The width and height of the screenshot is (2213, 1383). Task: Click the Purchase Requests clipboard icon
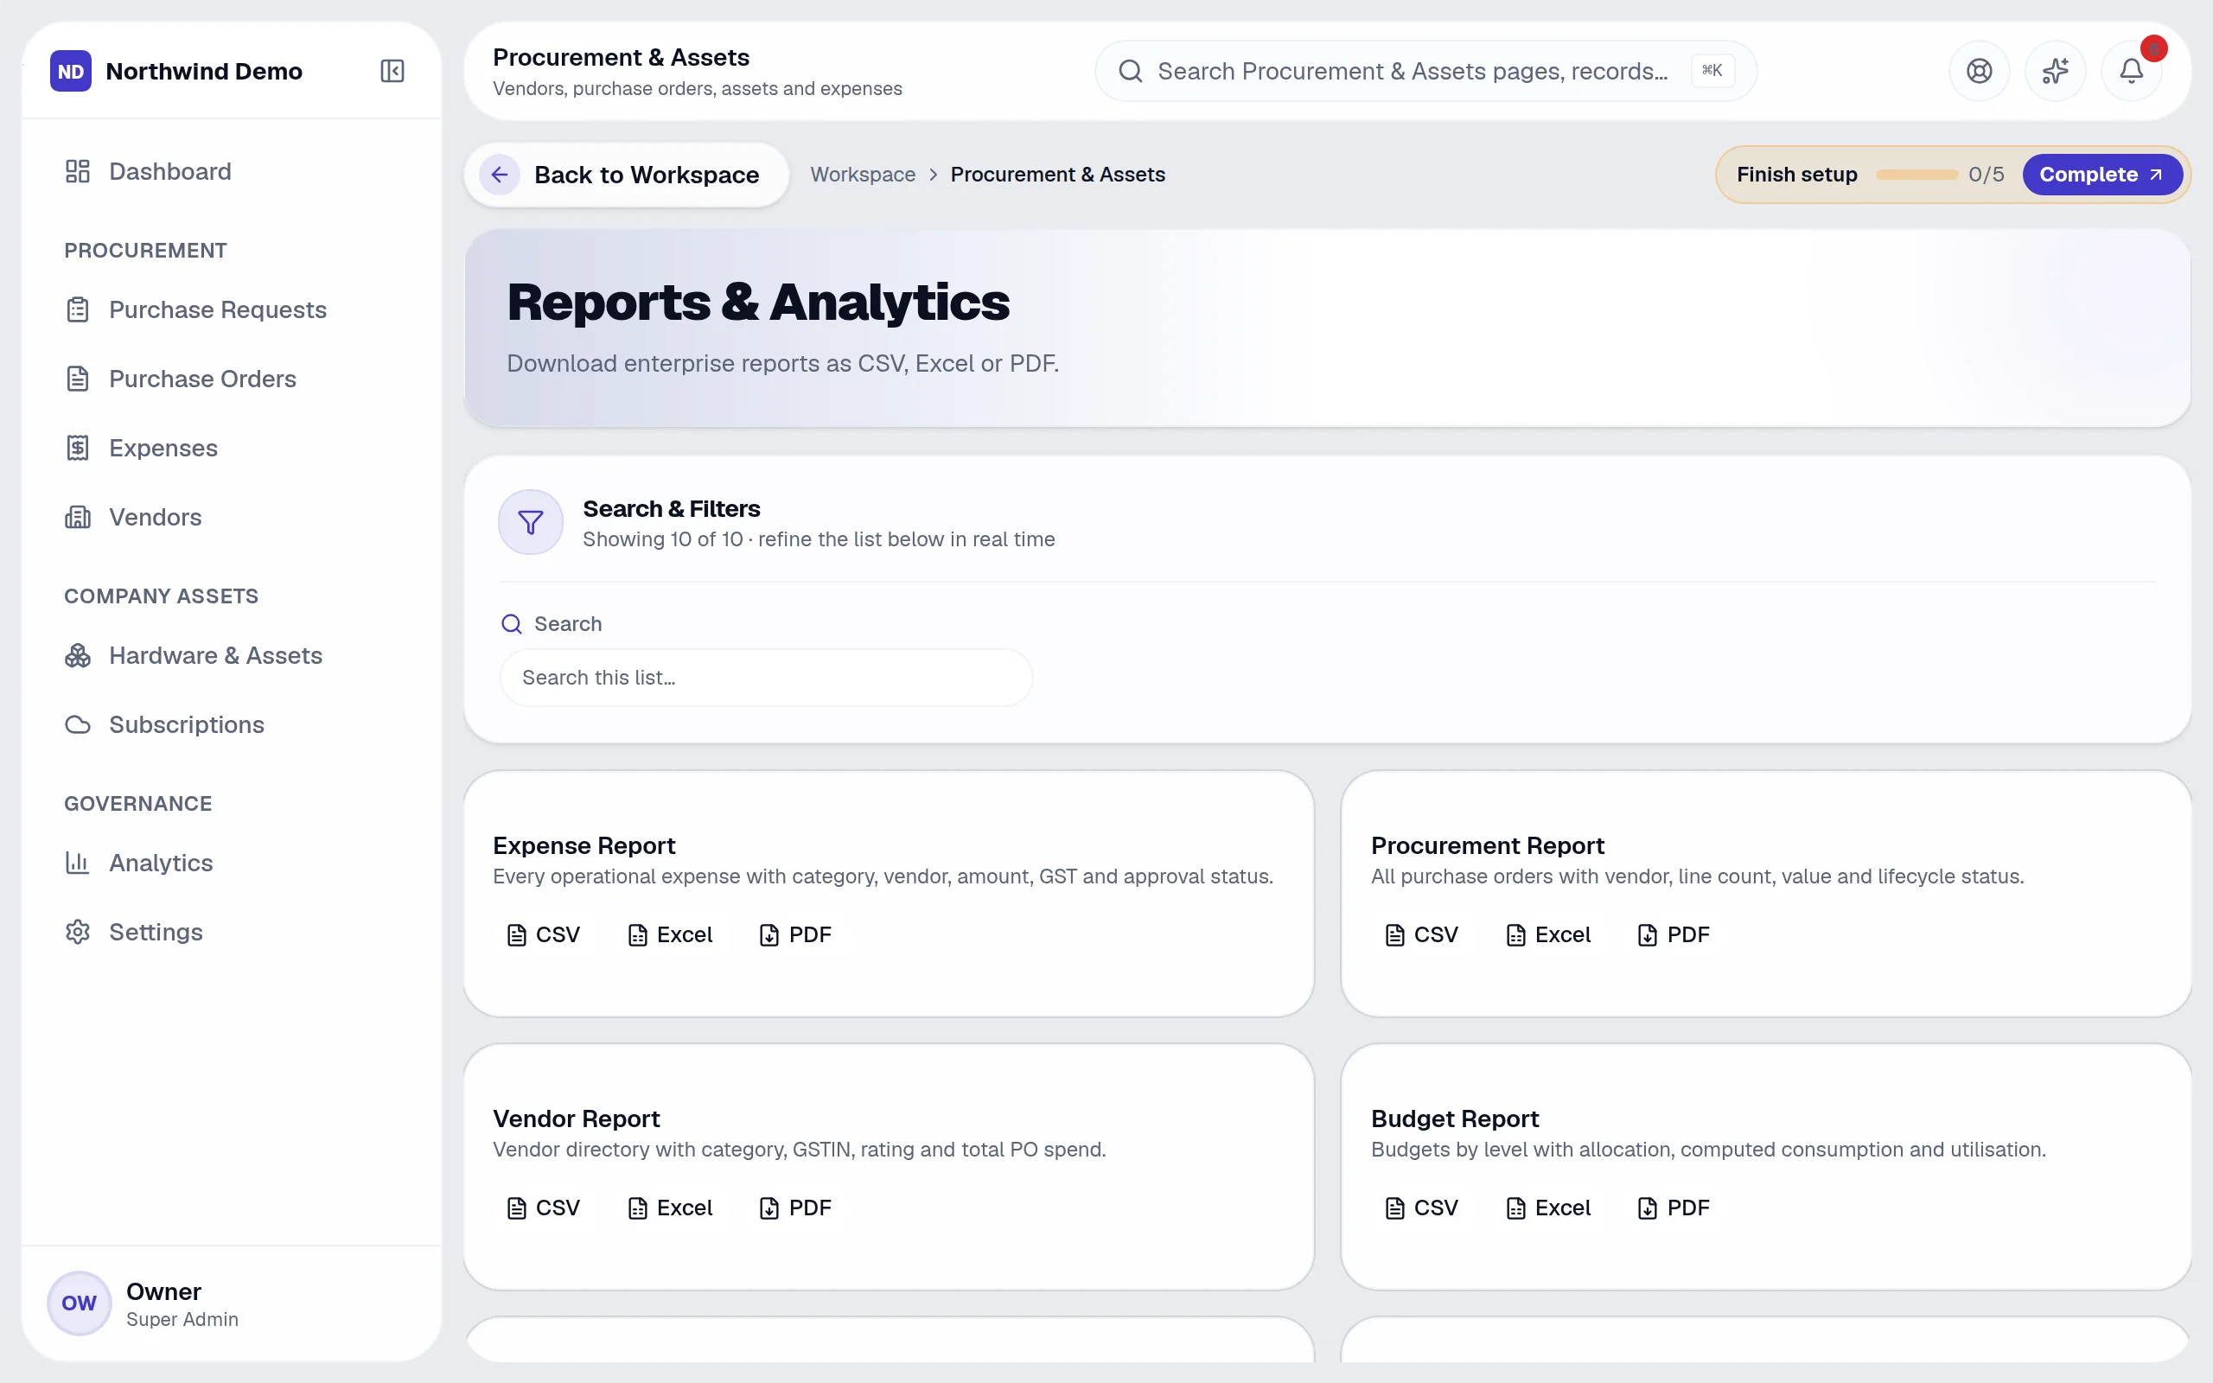point(78,310)
